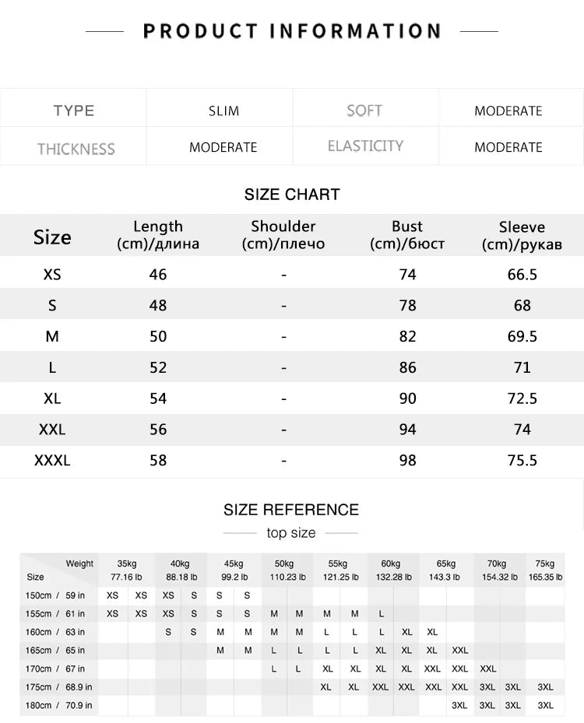Click the XXXL row label in size chart

52,461
